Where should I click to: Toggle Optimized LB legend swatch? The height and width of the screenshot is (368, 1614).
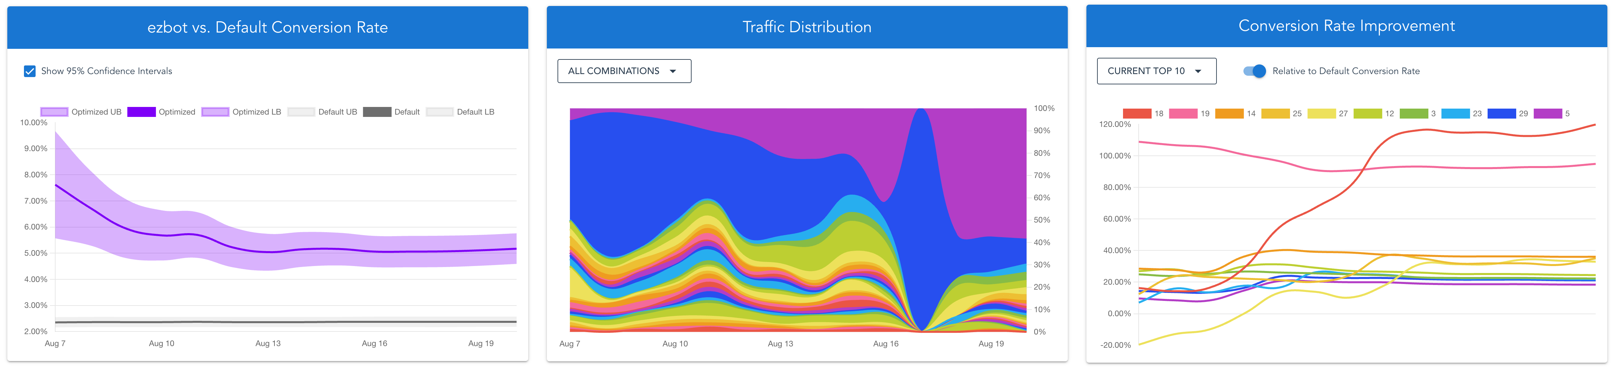215,112
